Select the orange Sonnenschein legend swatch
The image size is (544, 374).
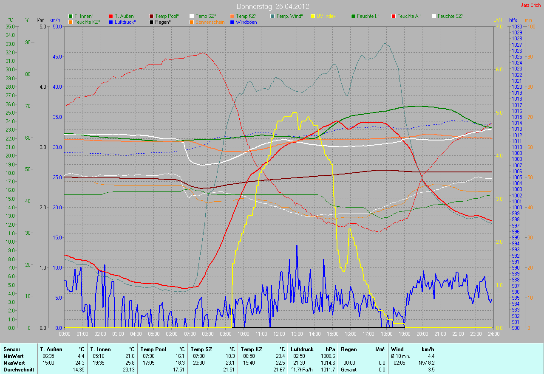[x=192, y=22]
